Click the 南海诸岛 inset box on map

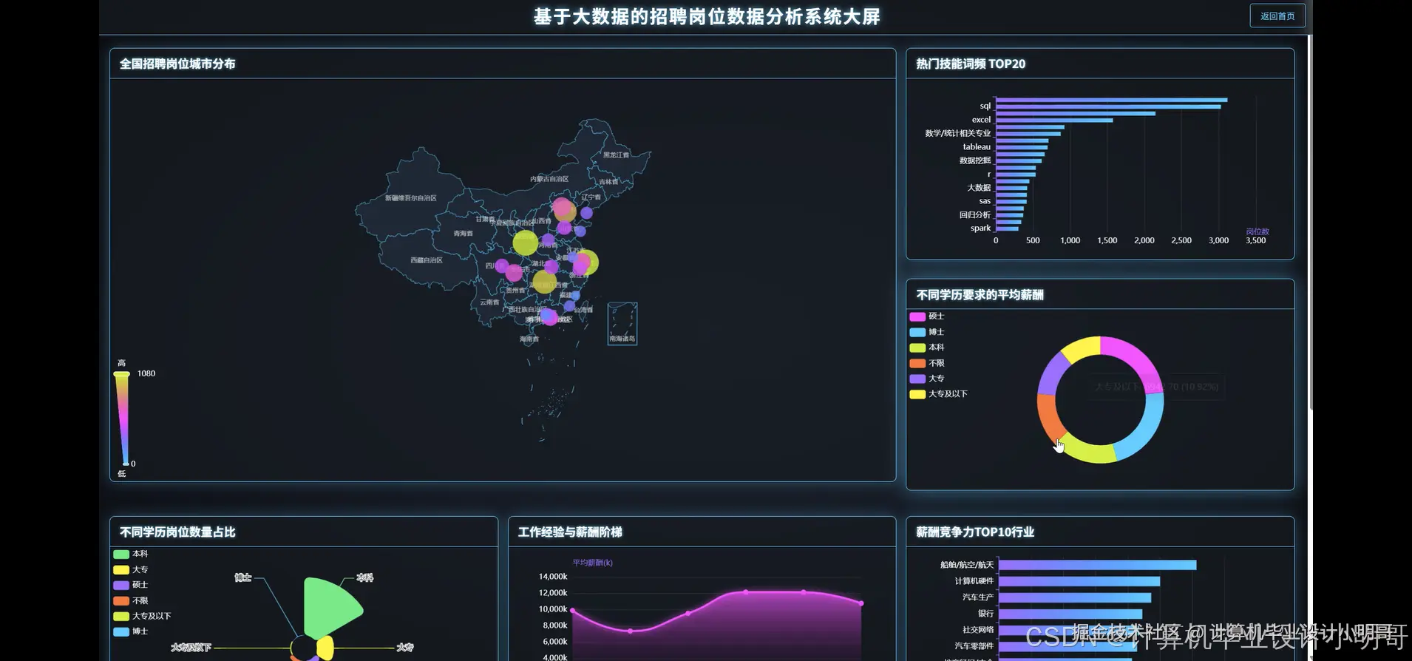[x=622, y=324]
